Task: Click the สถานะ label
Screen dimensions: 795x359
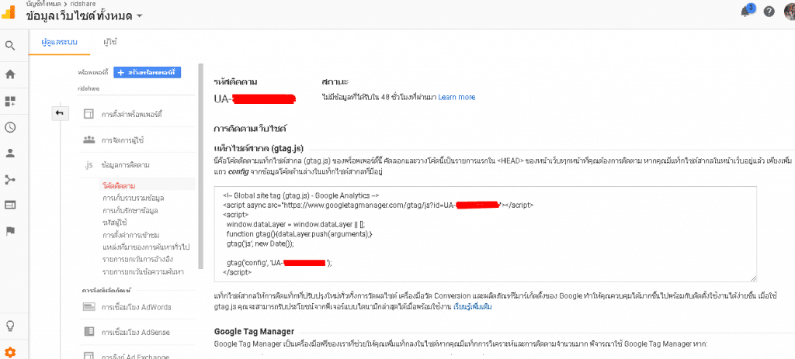Action: click(x=335, y=81)
